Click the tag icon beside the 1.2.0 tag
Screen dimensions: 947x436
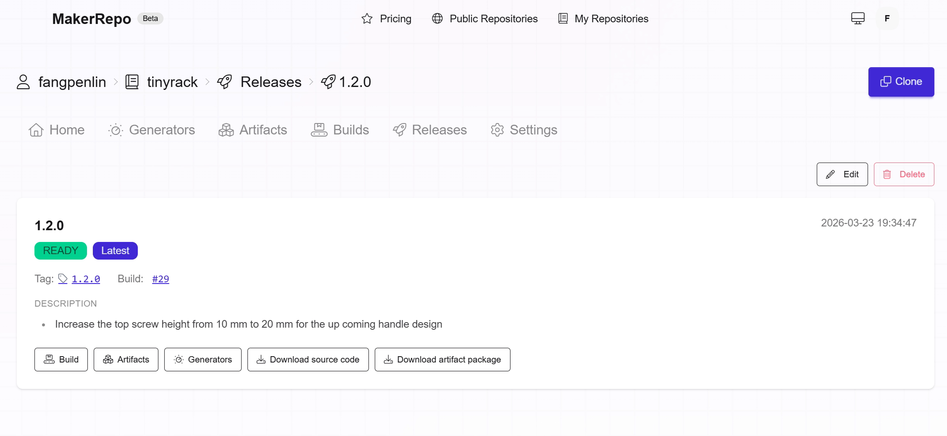click(62, 278)
